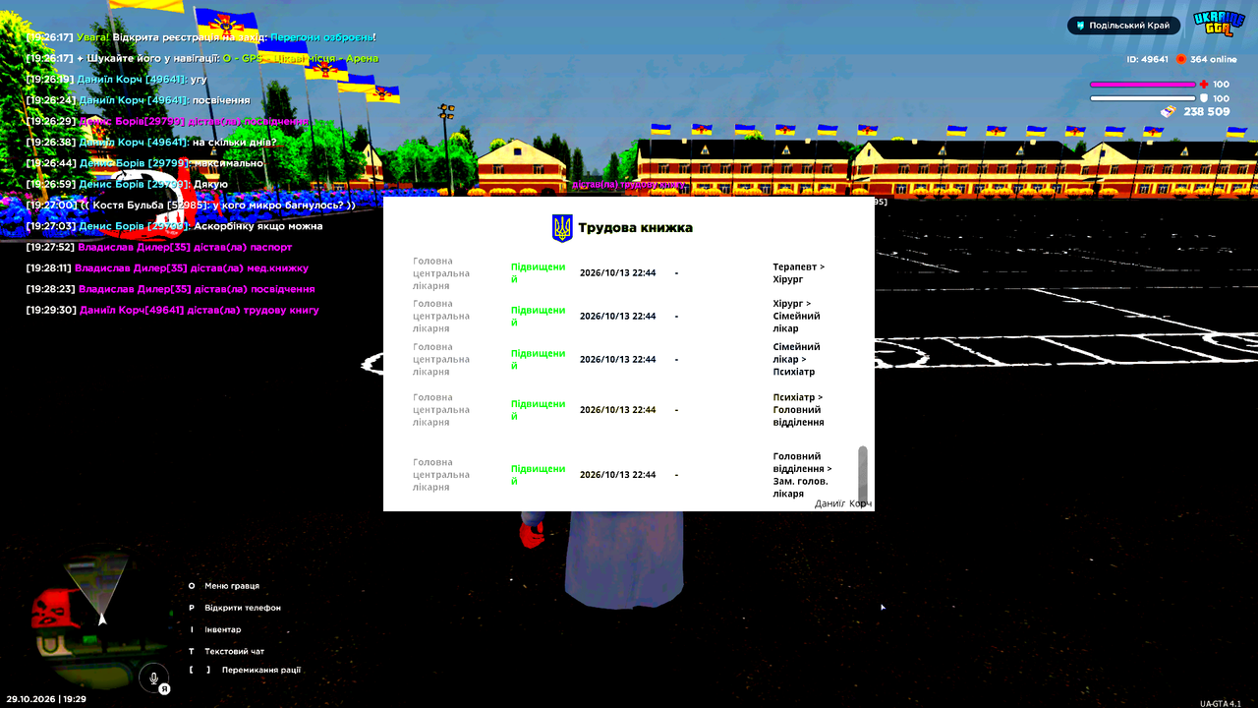Click Підвищений in the Терапевт > Хірург row

(539, 273)
